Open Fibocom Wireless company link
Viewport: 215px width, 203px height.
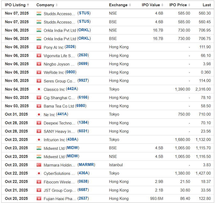[59, 182]
